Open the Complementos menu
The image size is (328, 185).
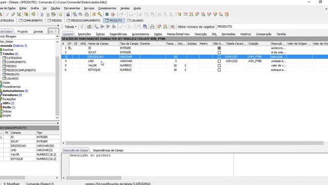(107, 8)
